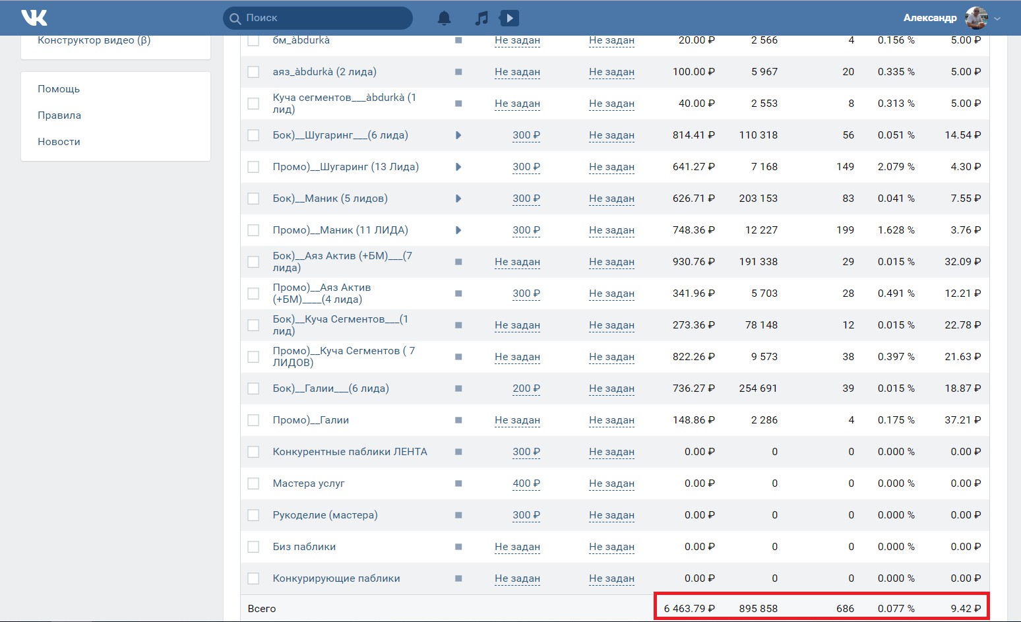Click status play icon for Бок)__Маник row
The image size is (1021, 622).
pyautogui.click(x=458, y=199)
